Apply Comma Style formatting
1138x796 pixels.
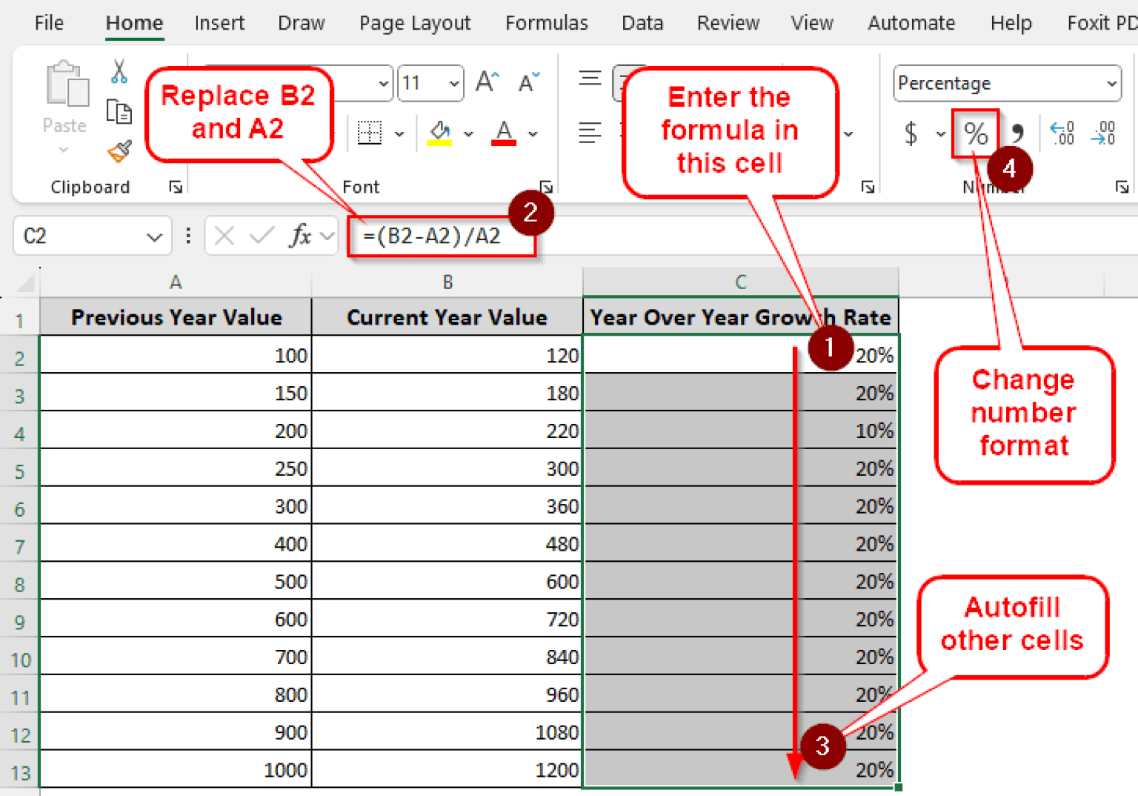[x=1018, y=134]
